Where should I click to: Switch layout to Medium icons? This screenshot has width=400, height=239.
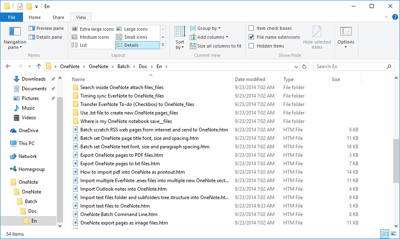click(x=90, y=37)
